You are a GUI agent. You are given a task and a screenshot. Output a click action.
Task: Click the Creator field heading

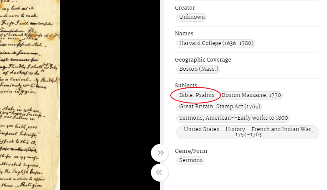[x=185, y=8]
